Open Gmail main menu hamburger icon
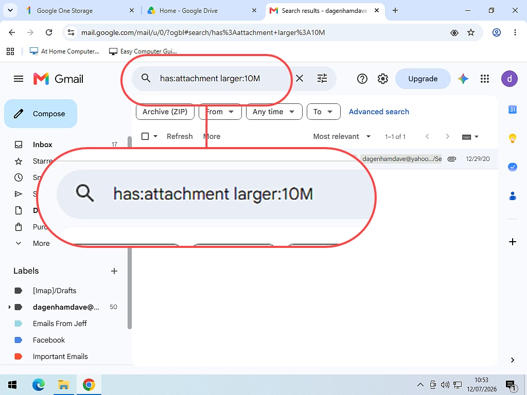Viewport: 527px width, 395px height. [19, 79]
